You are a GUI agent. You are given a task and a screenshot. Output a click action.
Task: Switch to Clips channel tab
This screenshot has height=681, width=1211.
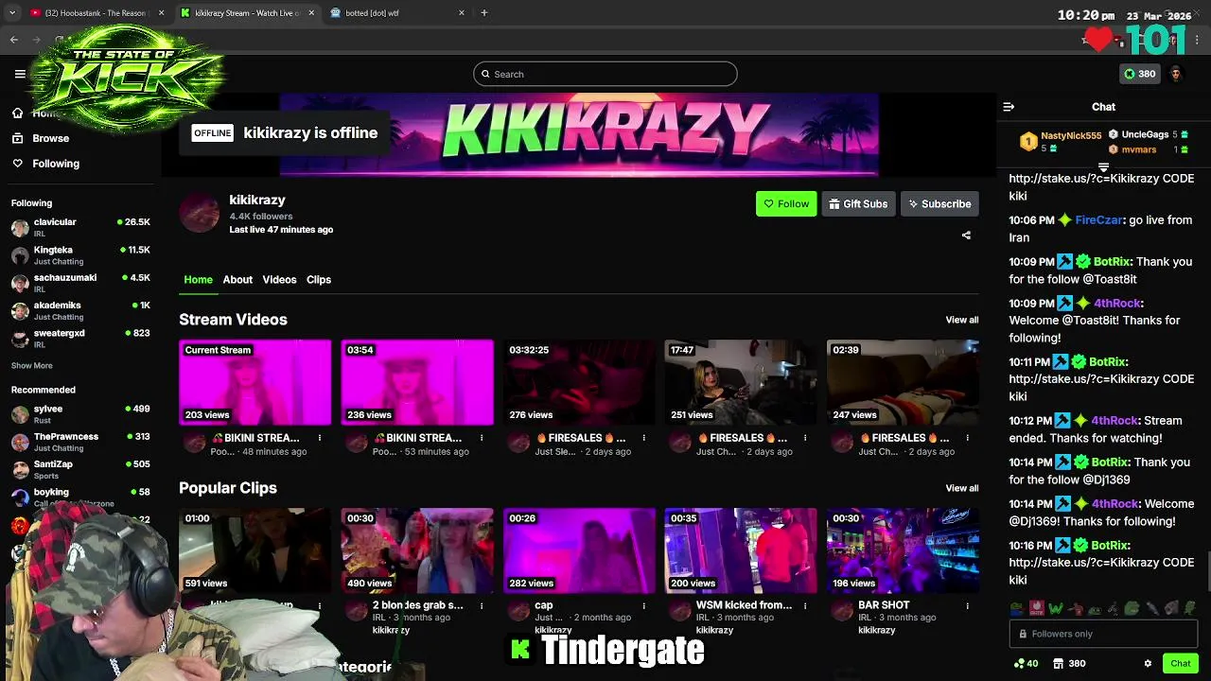click(319, 280)
